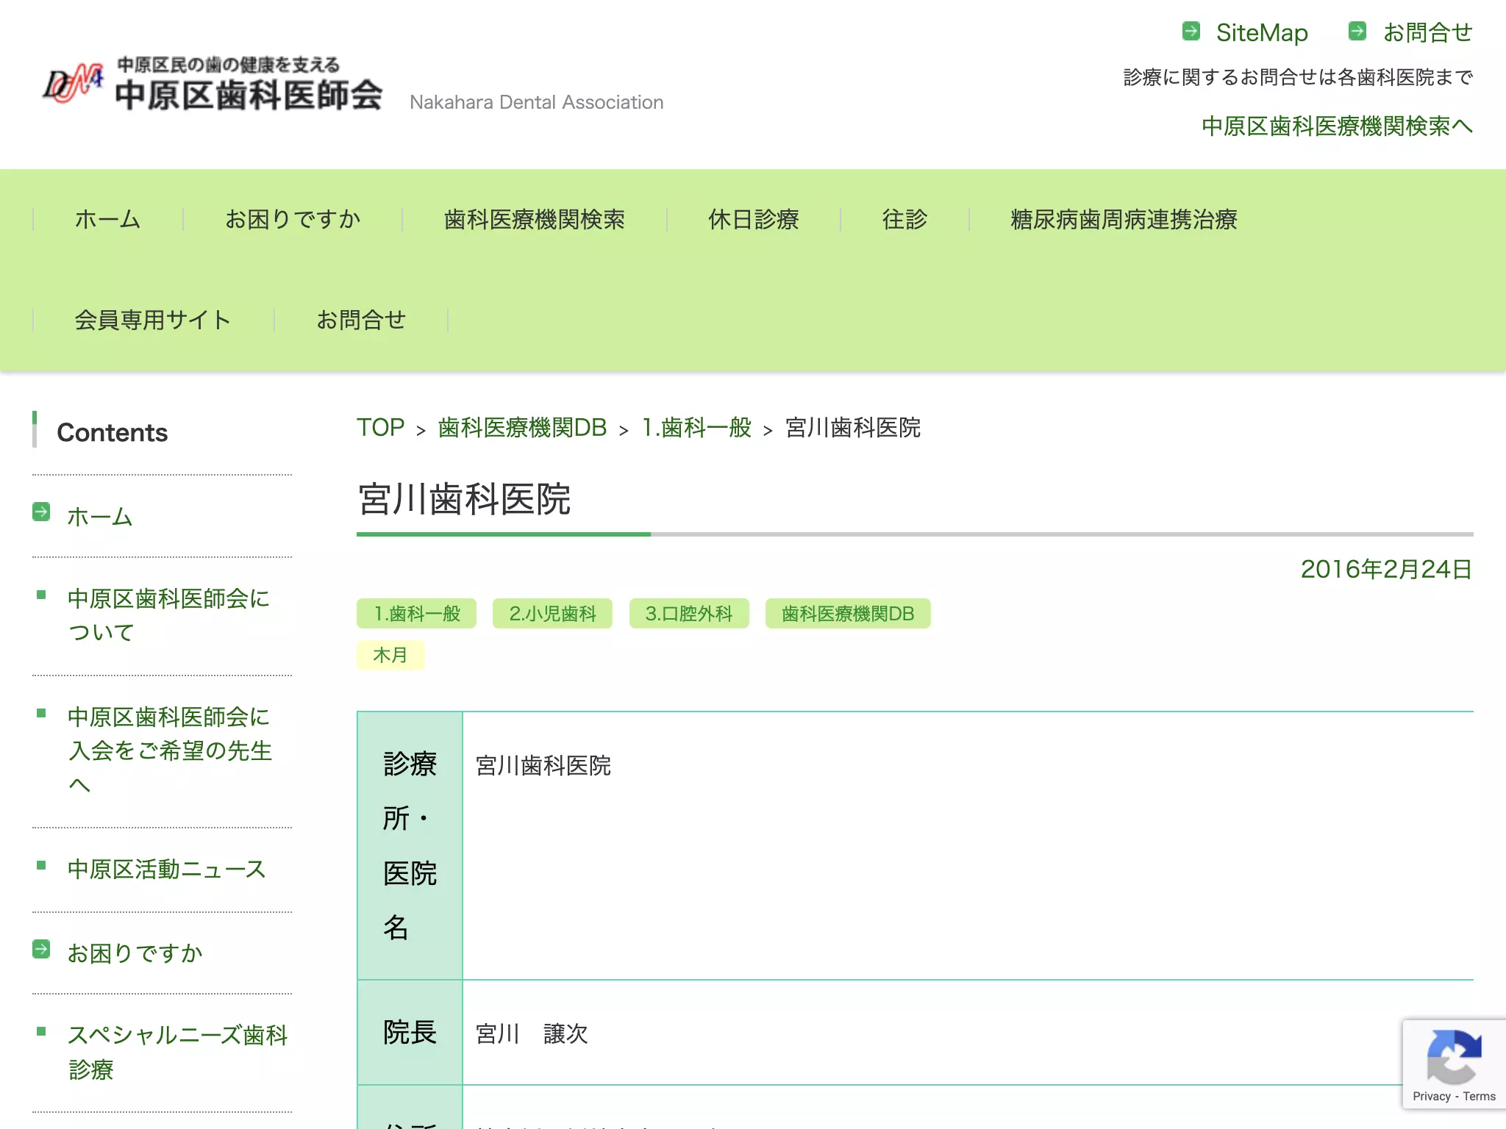Click the yellow 木月 tag
Image resolution: width=1506 pixels, height=1129 pixels.
[x=390, y=655]
